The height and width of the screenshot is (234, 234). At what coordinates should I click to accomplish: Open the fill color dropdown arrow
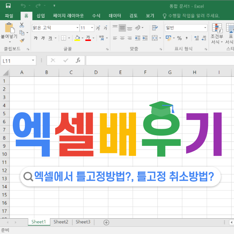click(83, 38)
